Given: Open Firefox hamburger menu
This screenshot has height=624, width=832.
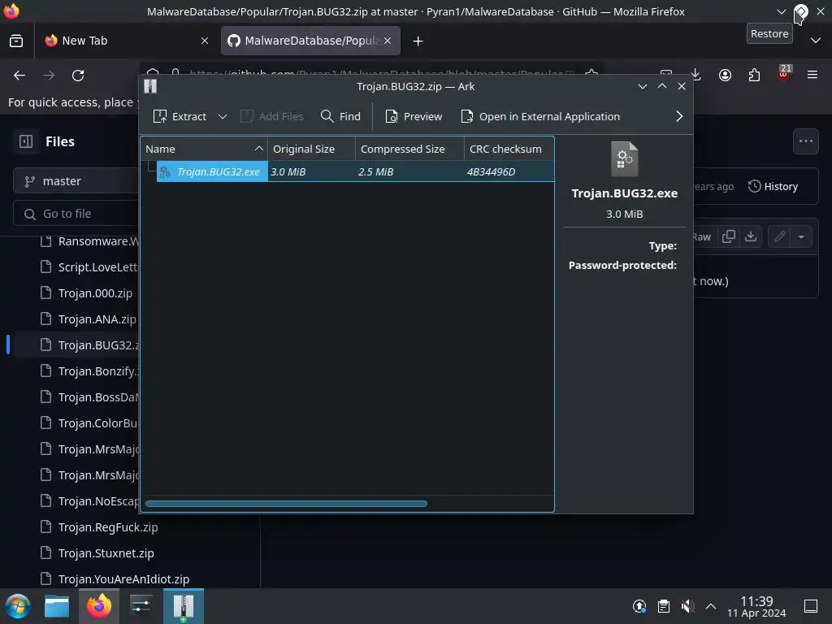Looking at the screenshot, I should [x=812, y=76].
